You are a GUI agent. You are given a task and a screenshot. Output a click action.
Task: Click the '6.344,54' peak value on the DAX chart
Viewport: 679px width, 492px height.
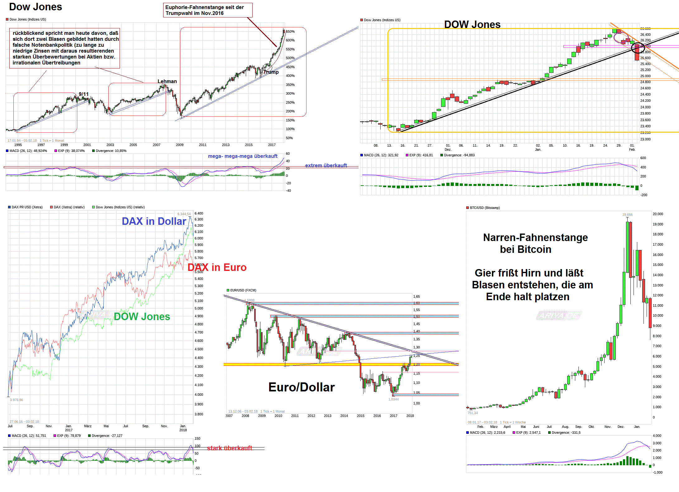[184, 214]
